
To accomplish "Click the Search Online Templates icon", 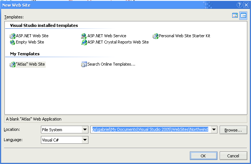I will click(84, 64).
